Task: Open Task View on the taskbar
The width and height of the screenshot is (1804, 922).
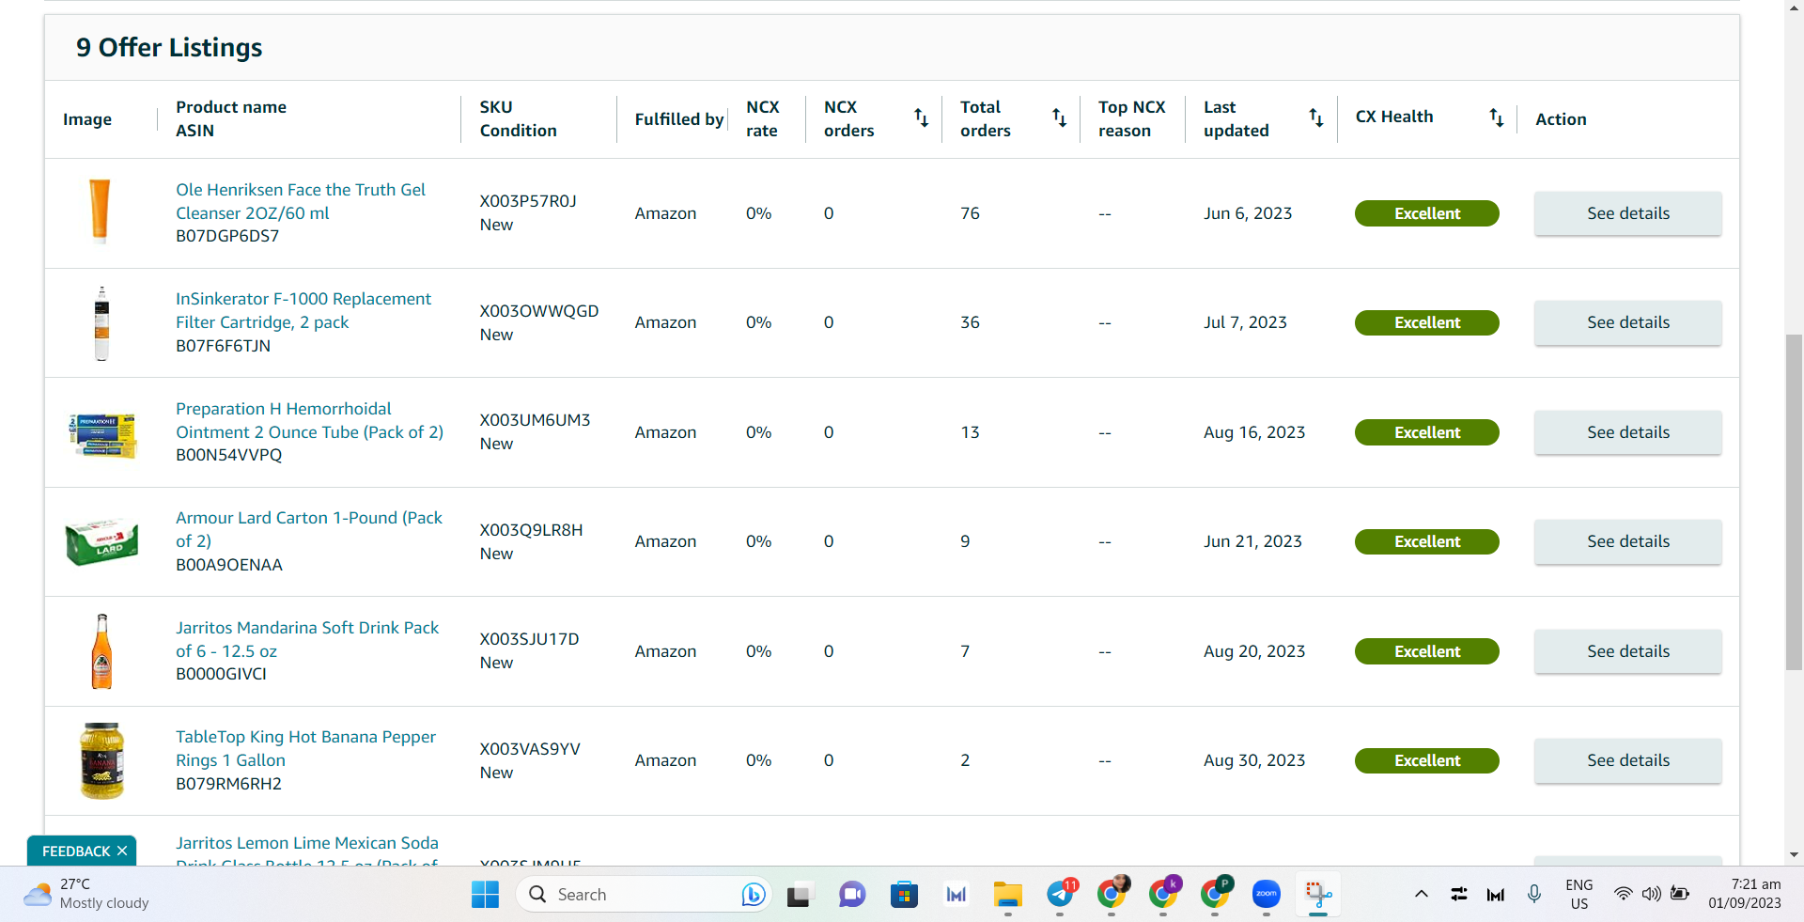Action: (x=799, y=895)
